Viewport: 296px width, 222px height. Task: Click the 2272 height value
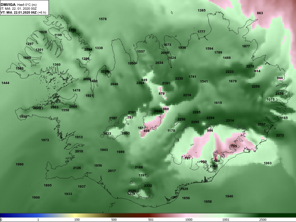point(280,136)
